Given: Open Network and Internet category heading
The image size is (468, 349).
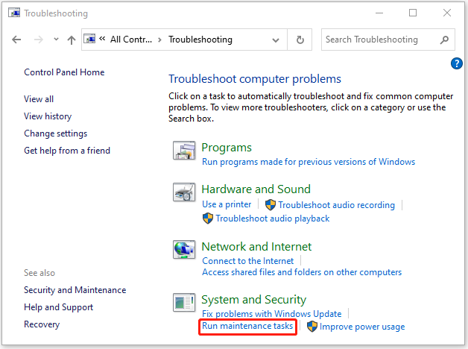Looking at the screenshot, I should [256, 247].
